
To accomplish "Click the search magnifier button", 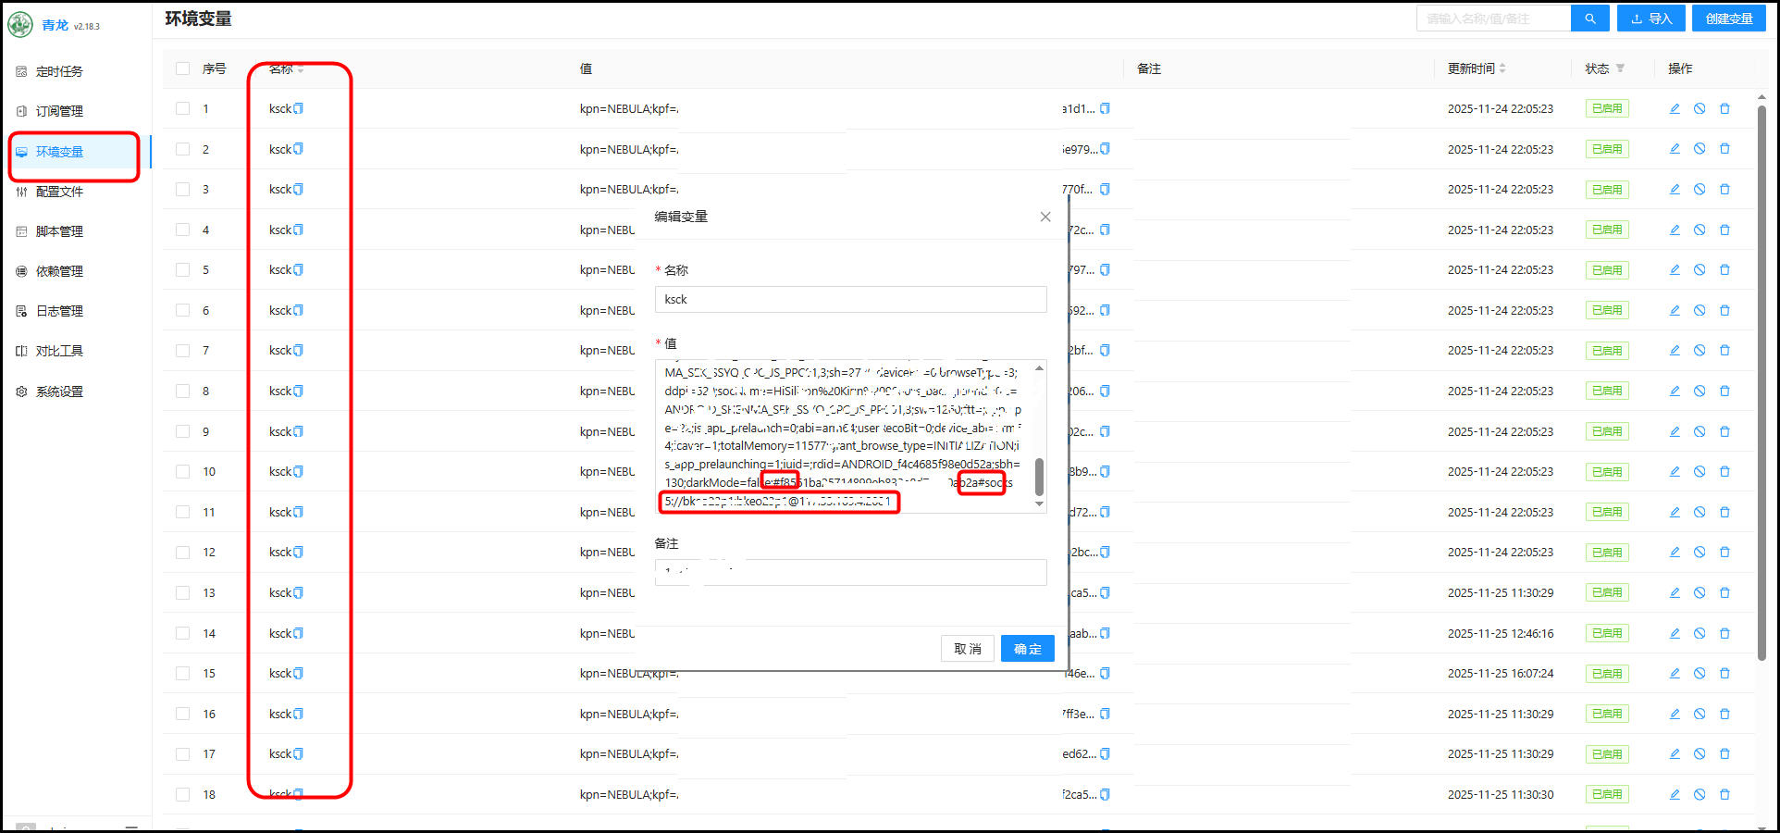I will click(x=1589, y=19).
